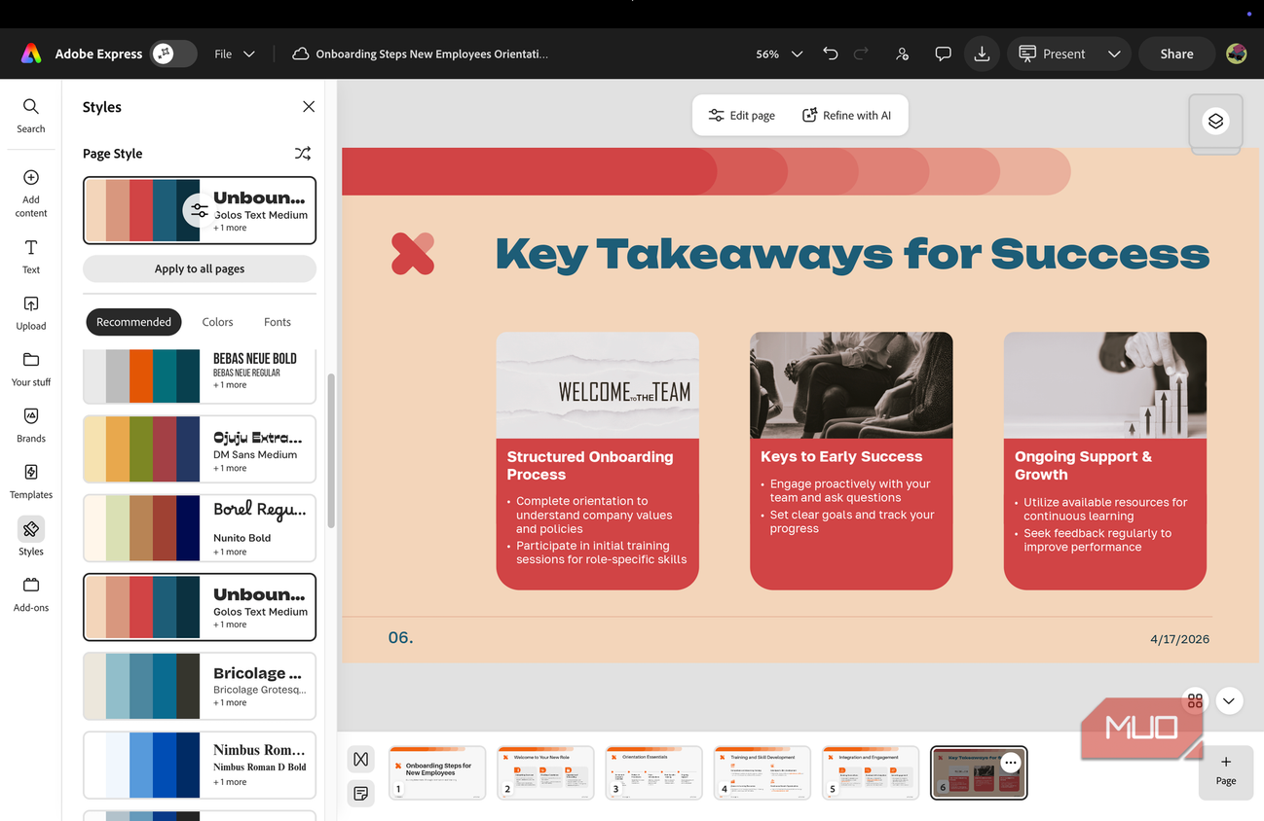This screenshot has height=821, width=1264.
Task: Open more options on page 6 thumbnail
Action: [1011, 764]
